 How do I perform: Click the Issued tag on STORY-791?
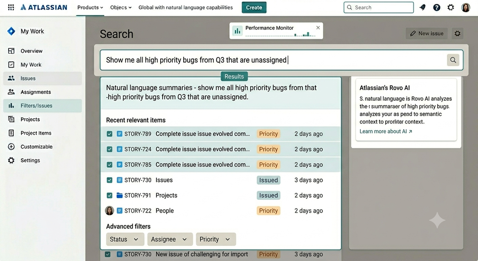(268, 195)
